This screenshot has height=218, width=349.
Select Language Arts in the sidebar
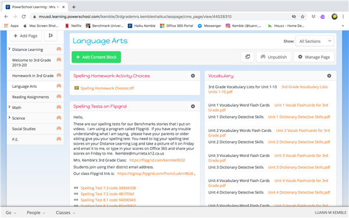pos(24,86)
